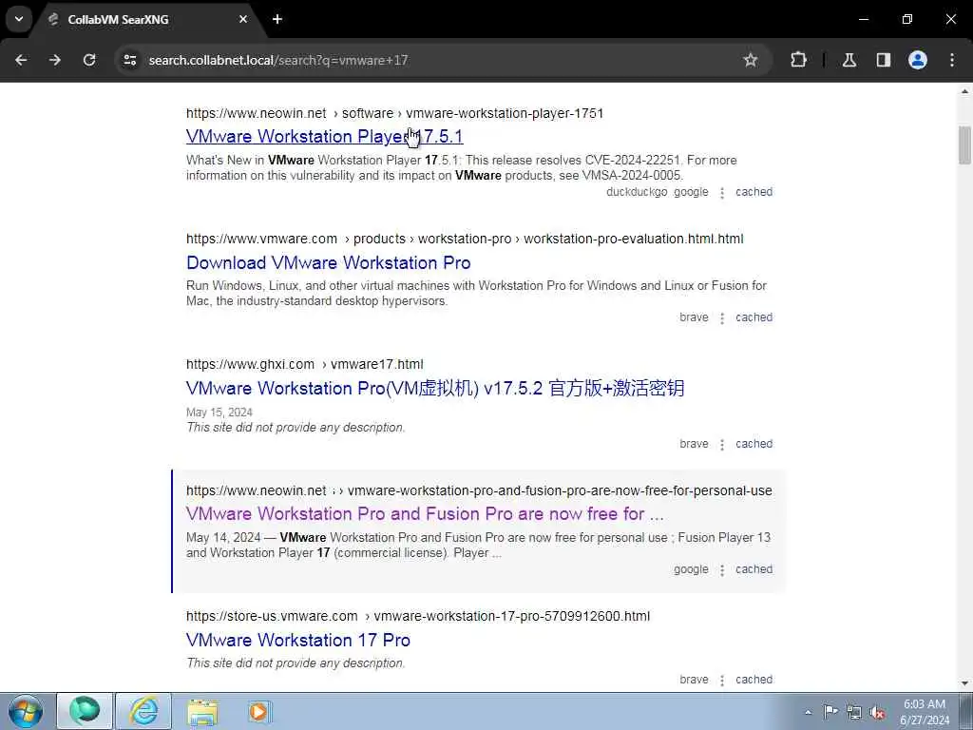The image size is (973, 730).
Task: Click the page vertical scrollbar thumb
Action: pos(965,145)
